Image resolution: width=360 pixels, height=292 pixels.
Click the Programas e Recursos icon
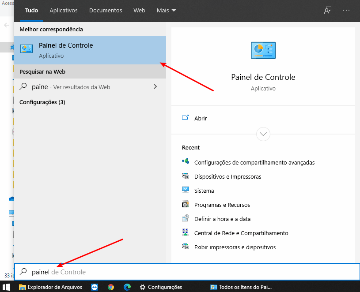click(x=186, y=204)
